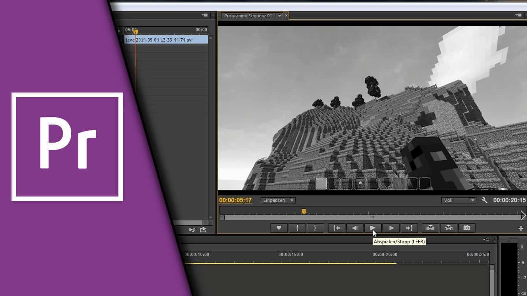Click the music-note icon under the clip panel
This screenshot has width=527, height=296.
[192, 230]
